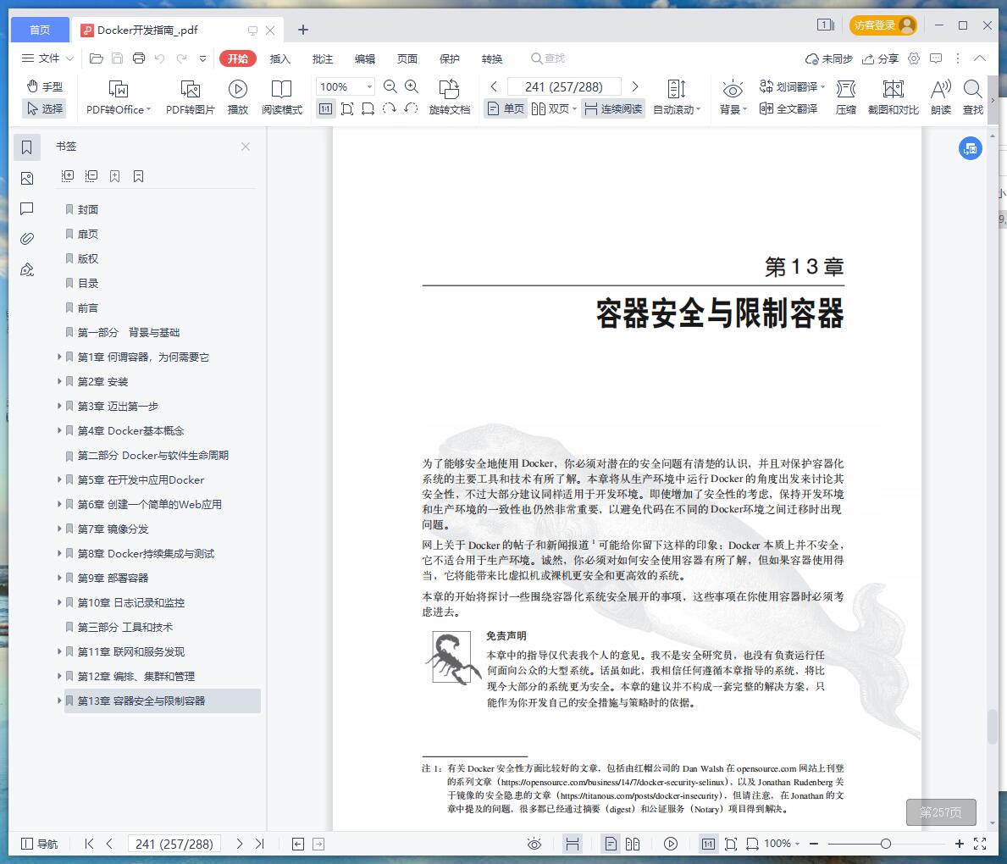
Task: Click the open-folder icon in the quick toolbar
Action: click(x=97, y=58)
